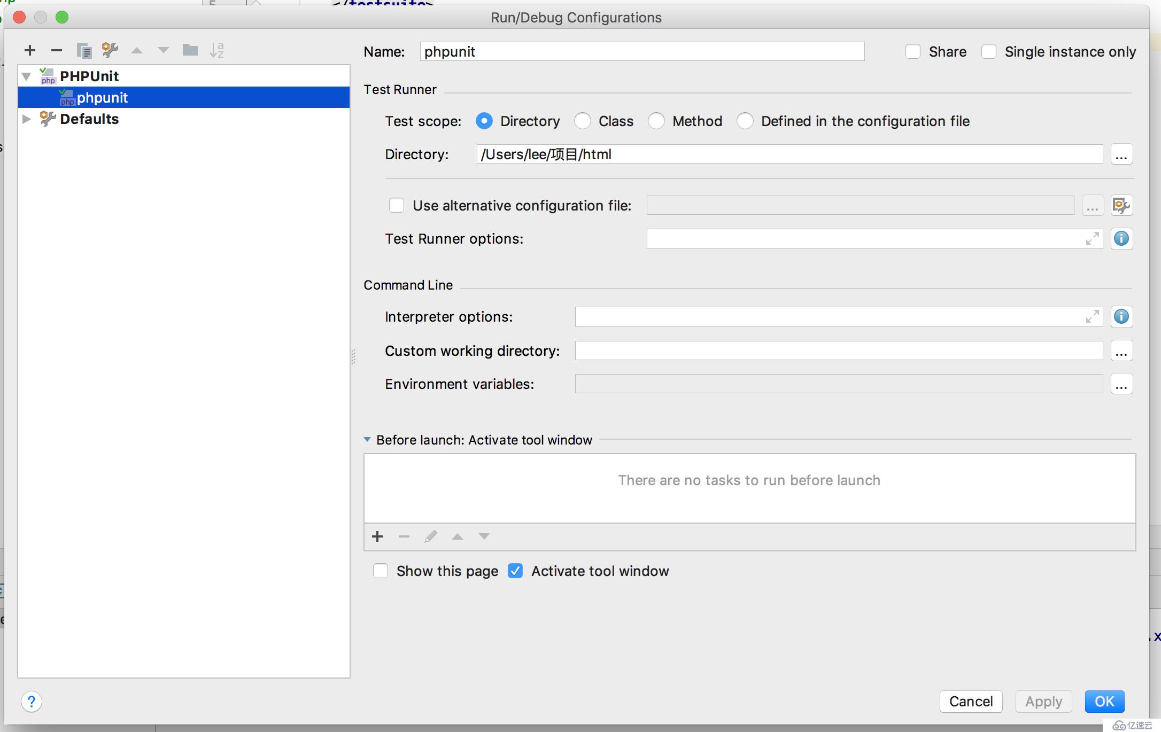Show info for Interpreter options
Viewport: 1161px width, 732px height.
coord(1121,317)
